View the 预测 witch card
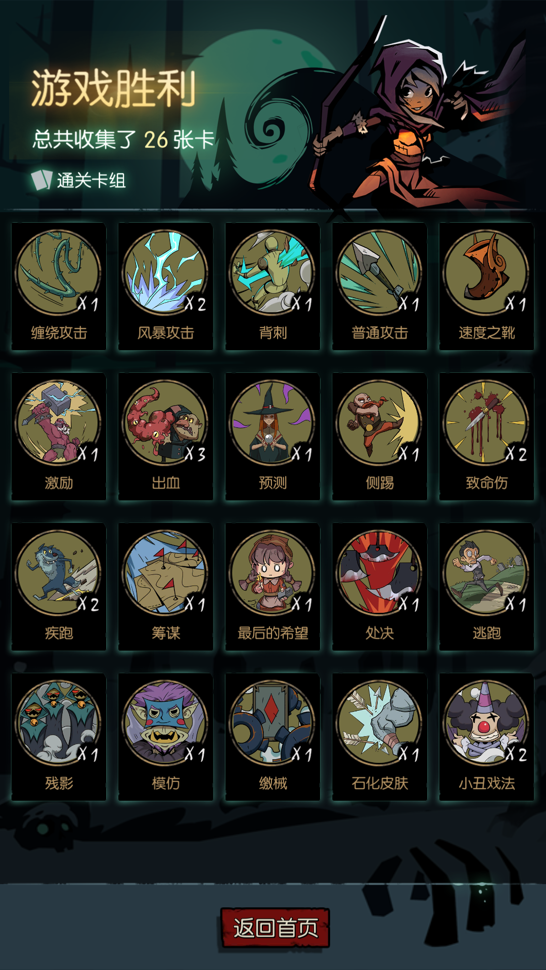Viewport: 546px width, 970px height. click(272, 437)
